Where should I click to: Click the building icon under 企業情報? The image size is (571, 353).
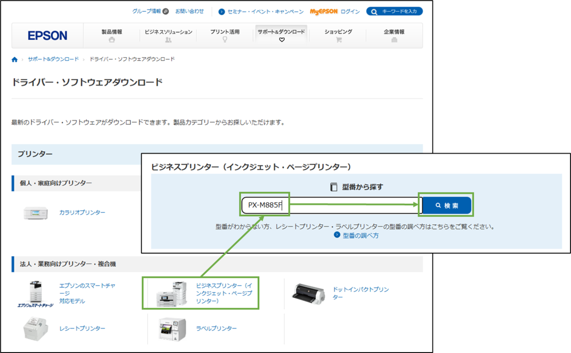click(394, 40)
